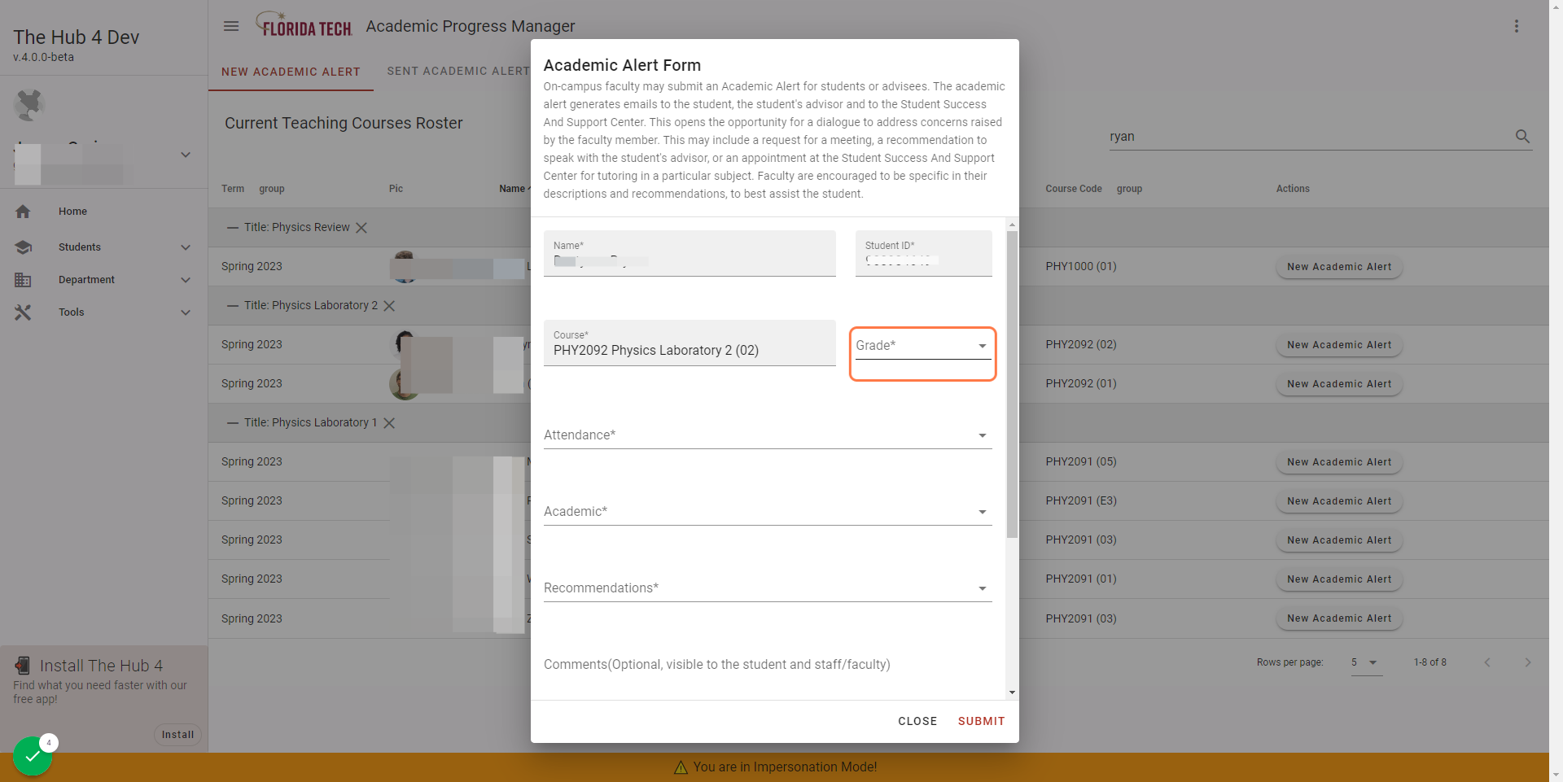Click the form's vertical scrollbar

point(1012,384)
